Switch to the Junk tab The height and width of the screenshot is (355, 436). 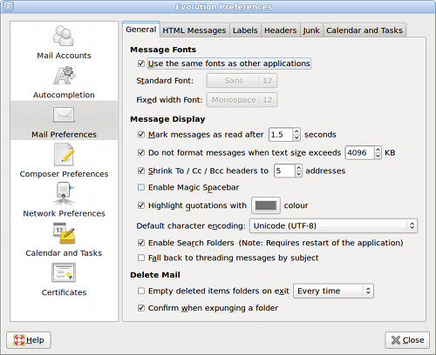311,30
